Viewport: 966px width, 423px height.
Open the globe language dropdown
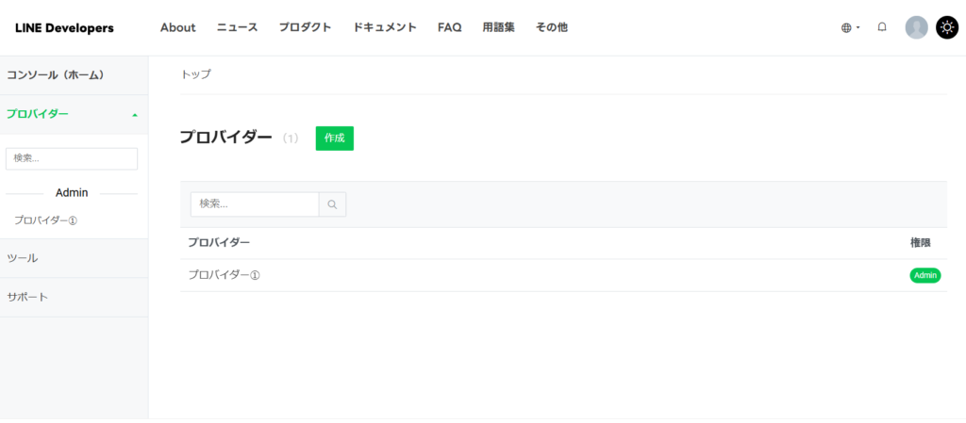point(850,28)
